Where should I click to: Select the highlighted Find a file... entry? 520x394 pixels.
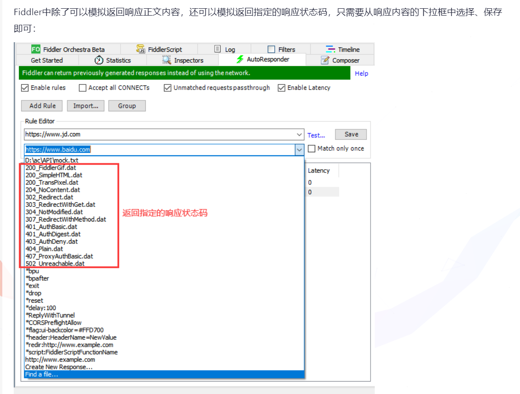[x=164, y=374]
